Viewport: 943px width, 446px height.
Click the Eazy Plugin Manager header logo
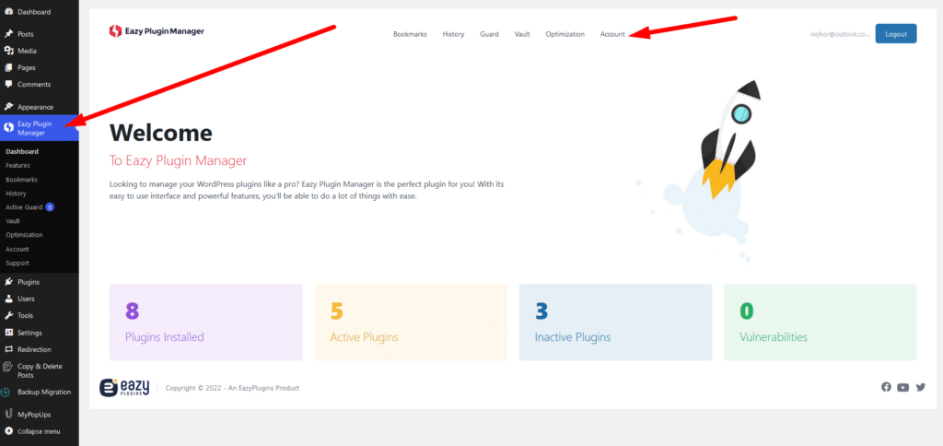coord(157,31)
